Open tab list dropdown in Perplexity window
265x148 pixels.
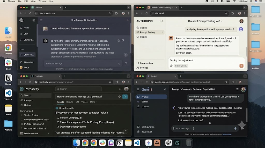[129, 76]
